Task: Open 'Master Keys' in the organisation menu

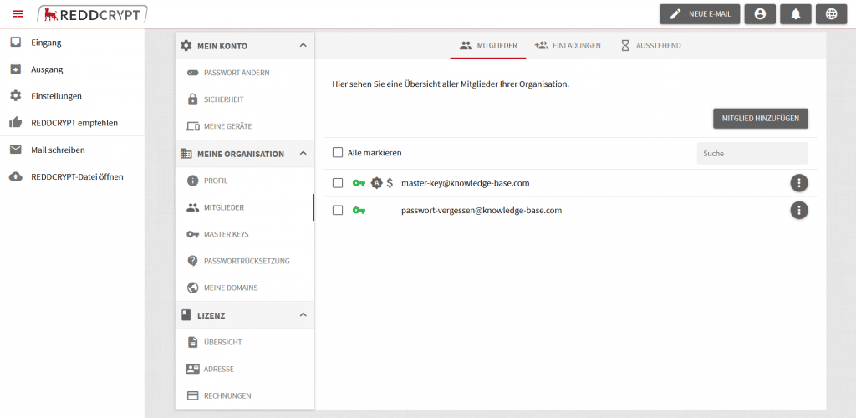Action: 226,234
